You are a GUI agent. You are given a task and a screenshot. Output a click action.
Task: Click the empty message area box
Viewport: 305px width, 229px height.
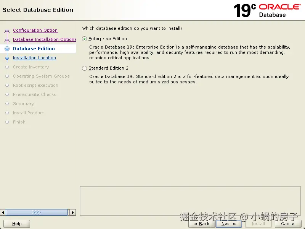coord(190,201)
